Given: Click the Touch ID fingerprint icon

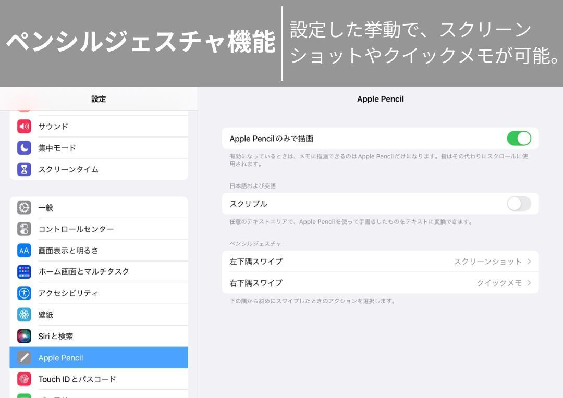Looking at the screenshot, I should [x=24, y=379].
